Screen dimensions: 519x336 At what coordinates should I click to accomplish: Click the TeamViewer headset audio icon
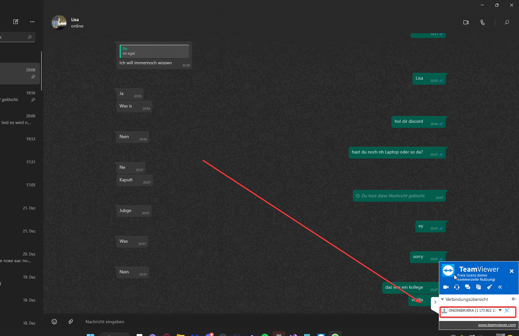(x=457, y=287)
